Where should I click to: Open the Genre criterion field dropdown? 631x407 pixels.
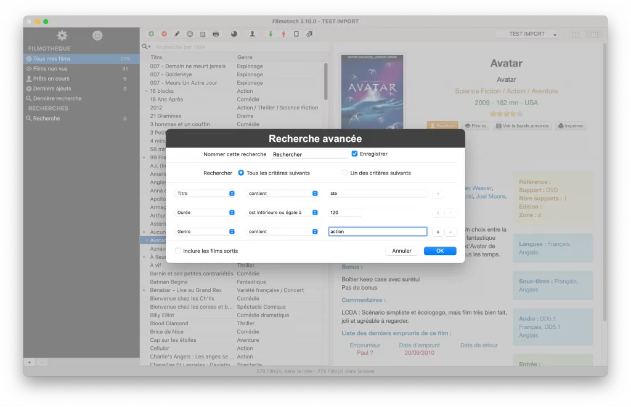(x=205, y=232)
